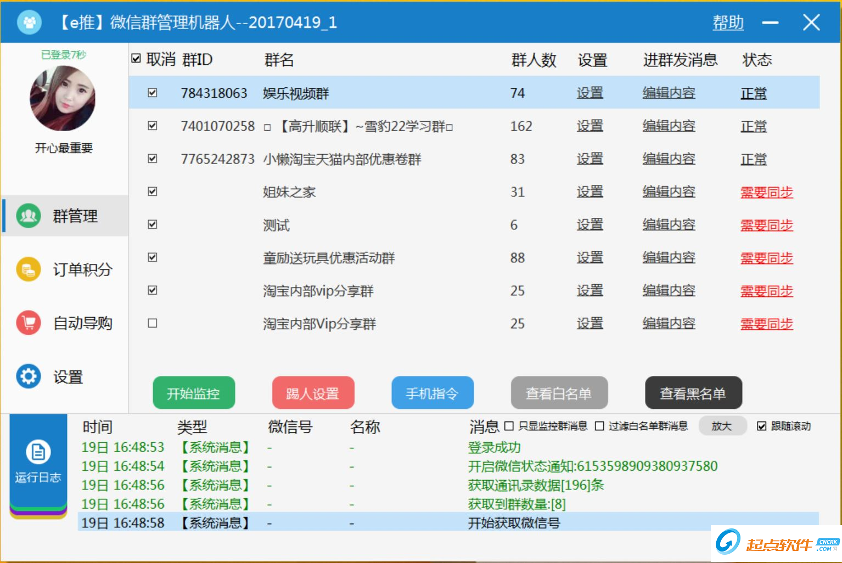Toggle the 跟随滚动 auto-scroll option

(x=762, y=426)
